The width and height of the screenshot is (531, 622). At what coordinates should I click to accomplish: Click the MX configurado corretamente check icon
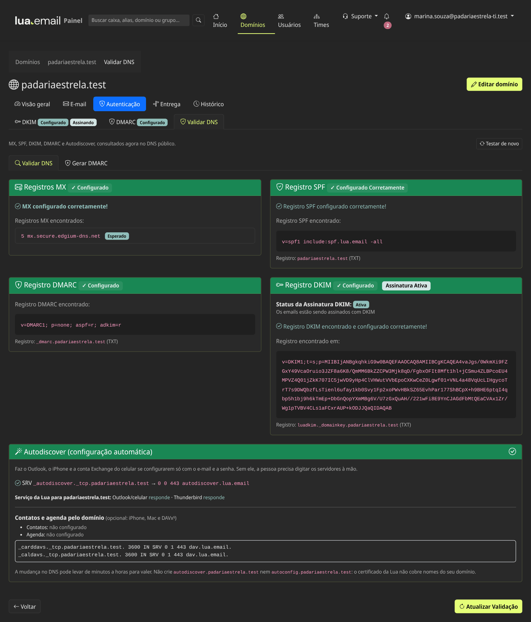(x=18, y=206)
